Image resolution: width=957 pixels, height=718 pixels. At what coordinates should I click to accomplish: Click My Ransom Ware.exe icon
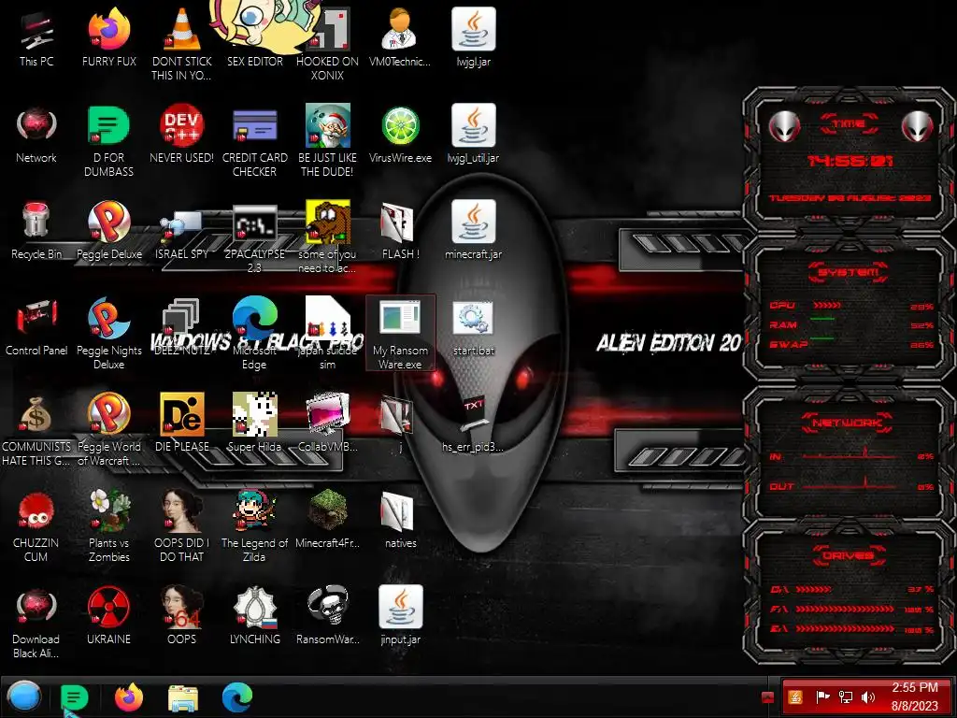[400, 334]
